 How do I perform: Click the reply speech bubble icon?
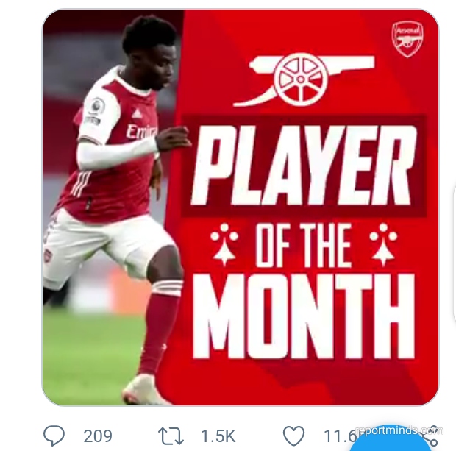tap(54, 436)
